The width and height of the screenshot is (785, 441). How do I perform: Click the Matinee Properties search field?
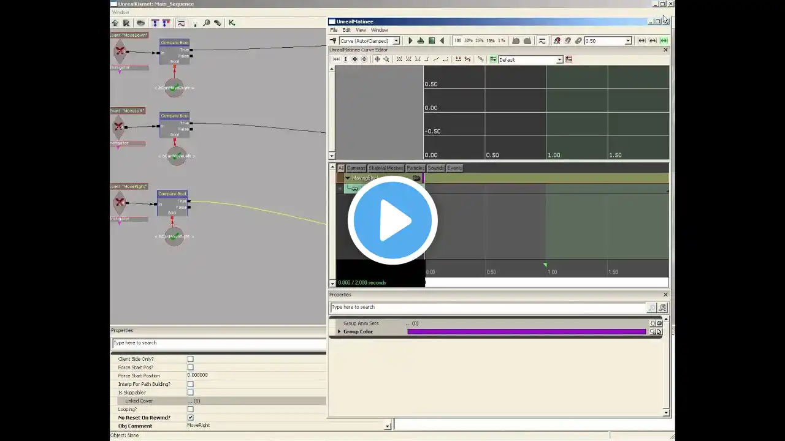(x=488, y=307)
